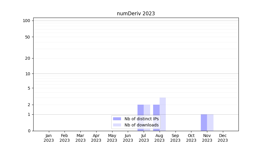The width and height of the screenshot is (265, 147).
Task: Click the y-axis tick label '5'
Action: pyautogui.click(x=29, y=88)
